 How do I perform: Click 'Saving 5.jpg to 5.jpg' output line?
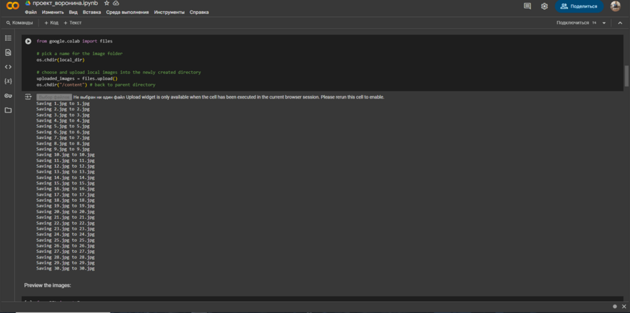[63, 126]
